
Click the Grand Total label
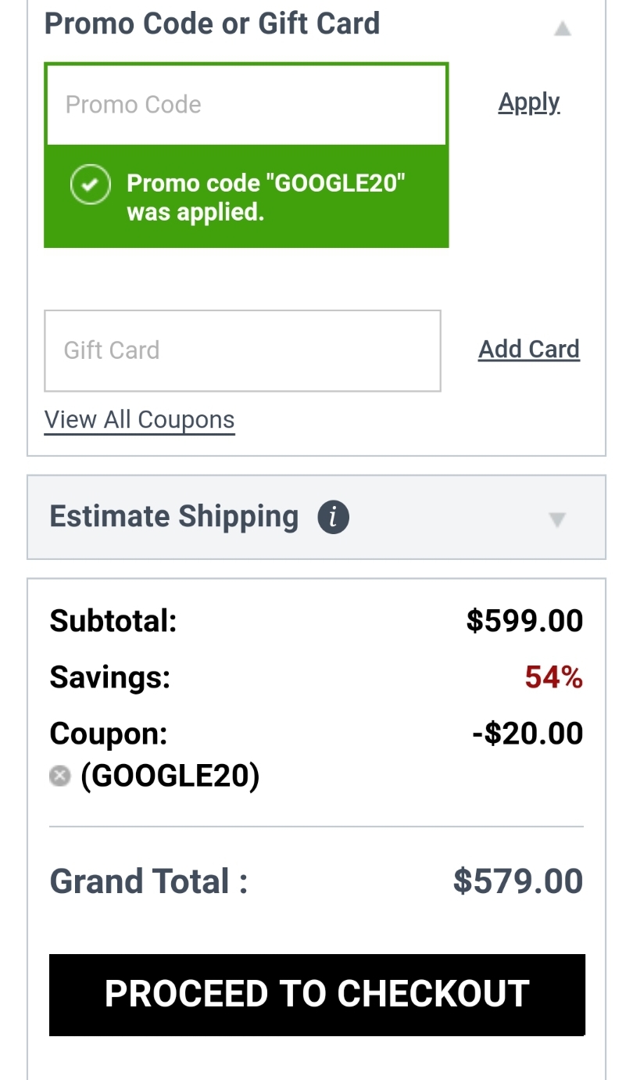(x=148, y=881)
